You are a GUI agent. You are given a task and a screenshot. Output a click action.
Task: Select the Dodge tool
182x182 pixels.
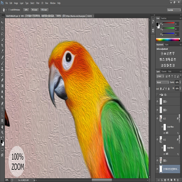point(2,97)
